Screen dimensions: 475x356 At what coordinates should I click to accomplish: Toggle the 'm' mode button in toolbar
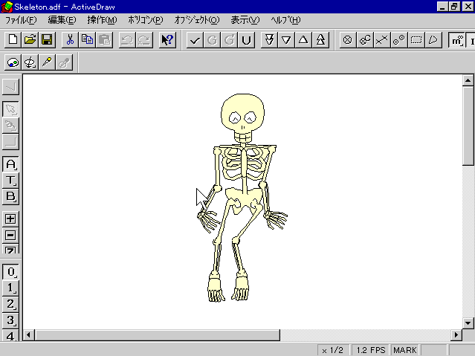[456, 39]
